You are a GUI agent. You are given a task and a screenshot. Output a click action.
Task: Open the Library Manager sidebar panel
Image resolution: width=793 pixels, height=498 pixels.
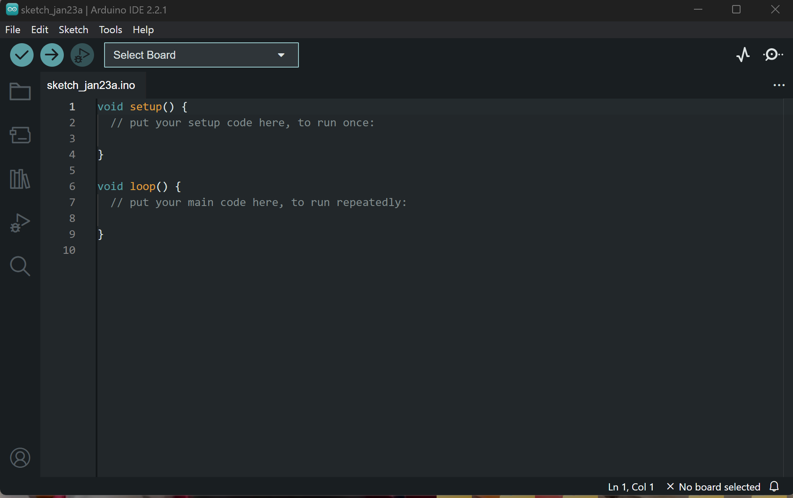(20, 179)
